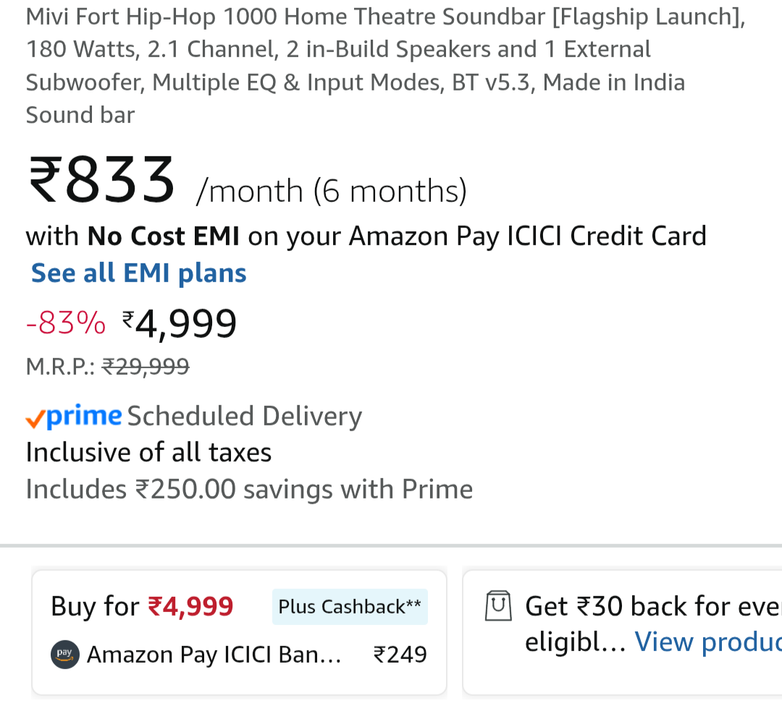The height and width of the screenshot is (701, 782).
Task: Tap the Scheduled Delivery text
Action: click(x=244, y=417)
